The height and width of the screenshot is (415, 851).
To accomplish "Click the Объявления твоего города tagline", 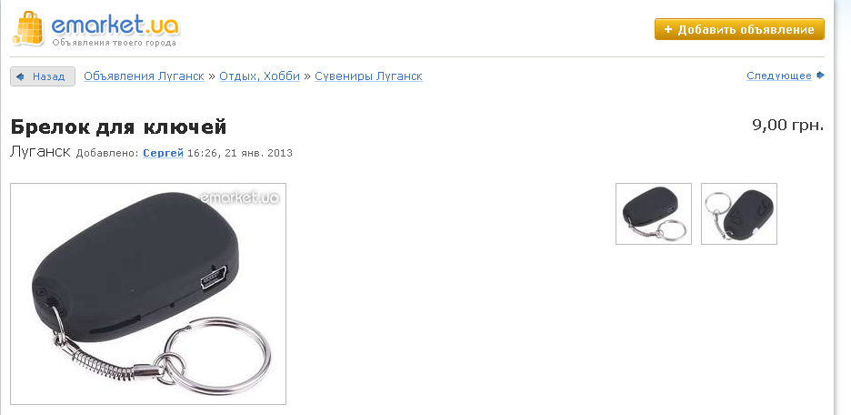I will pos(114,43).
